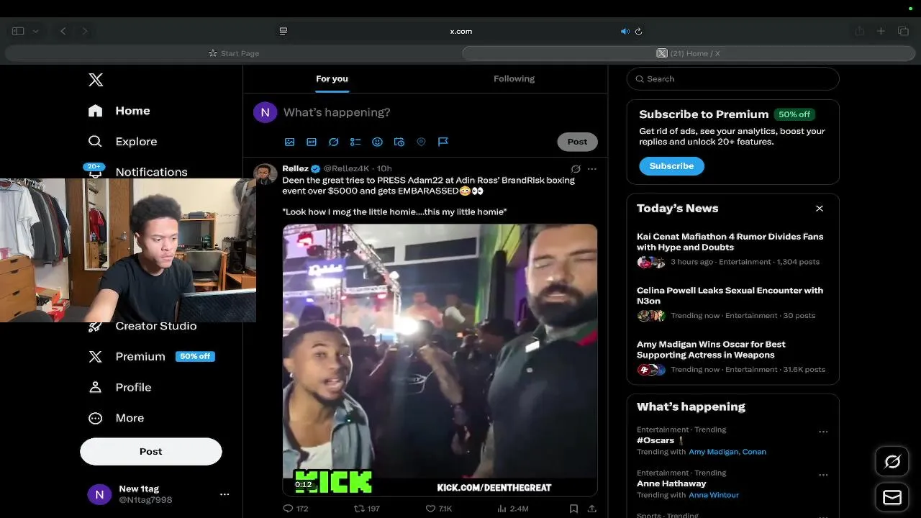The width and height of the screenshot is (921, 518).
Task: Open more options on Rellez post
Action: [x=591, y=169]
